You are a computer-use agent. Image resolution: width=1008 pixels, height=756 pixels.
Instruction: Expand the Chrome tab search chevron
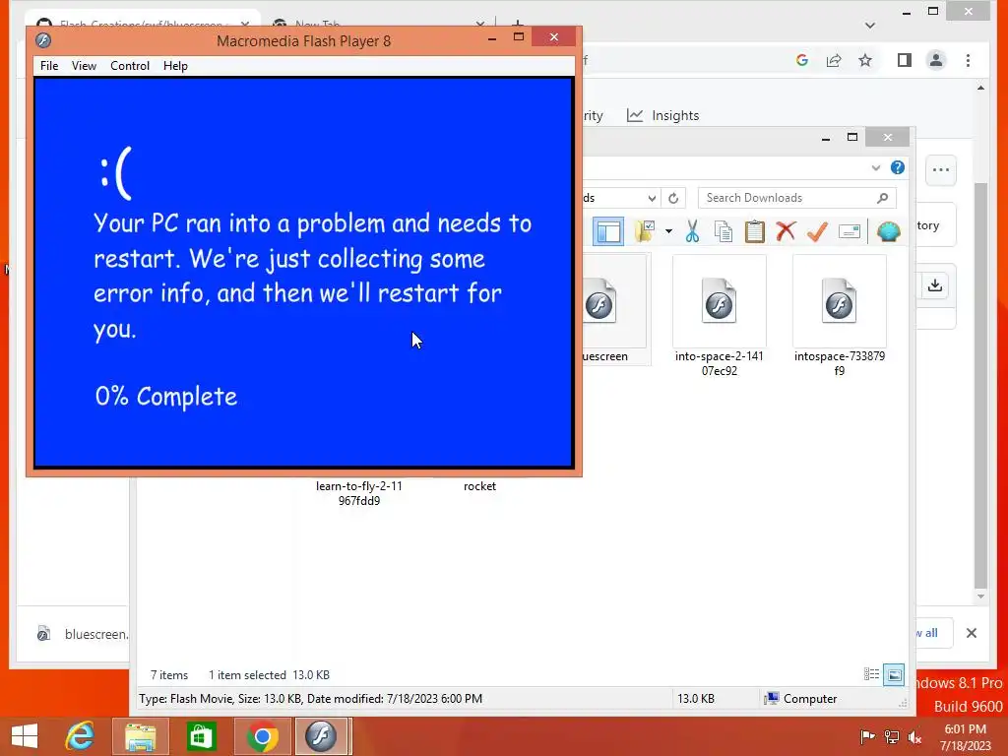pyautogui.click(x=870, y=26)
